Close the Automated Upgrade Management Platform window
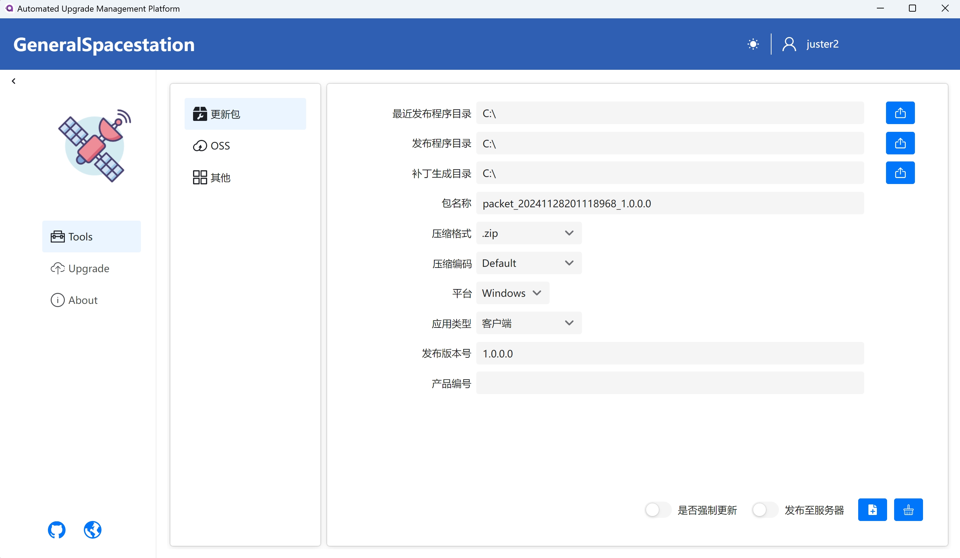The image size is (960, 558). (x=945, y=8)
